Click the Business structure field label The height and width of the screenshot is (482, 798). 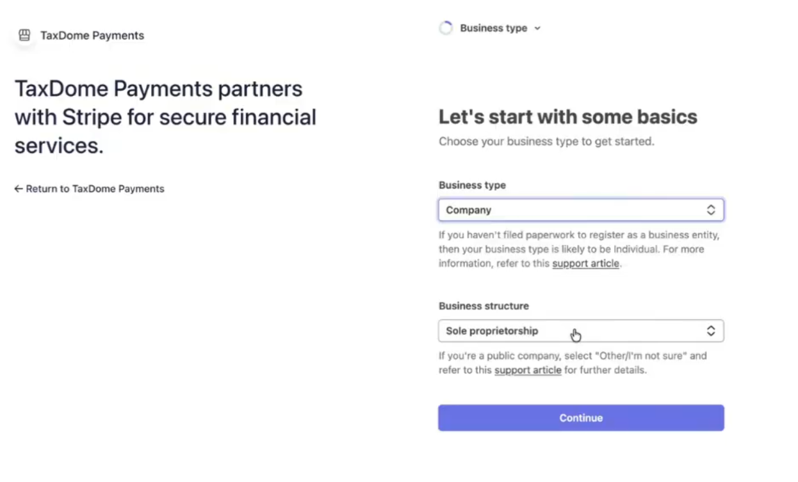tap(484, 306)
